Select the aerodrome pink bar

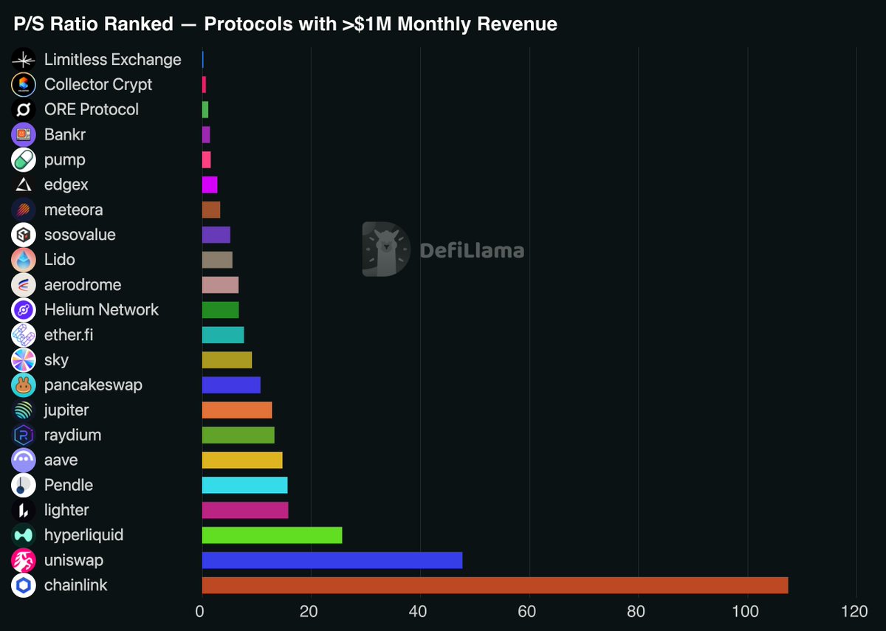coord(220,285)
